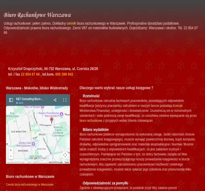Open map Terms beside the 2,000 ft scale

29,162
